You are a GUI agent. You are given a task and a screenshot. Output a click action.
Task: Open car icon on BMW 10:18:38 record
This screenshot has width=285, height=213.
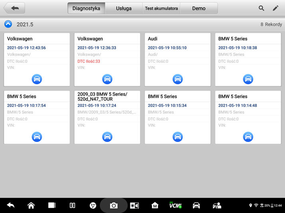[x=248, y=79]
